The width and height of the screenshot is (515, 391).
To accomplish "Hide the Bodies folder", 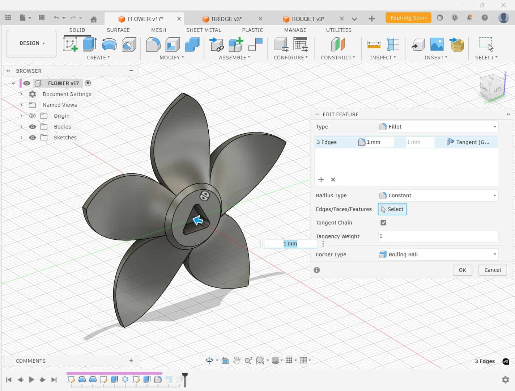I will [33, 127].
